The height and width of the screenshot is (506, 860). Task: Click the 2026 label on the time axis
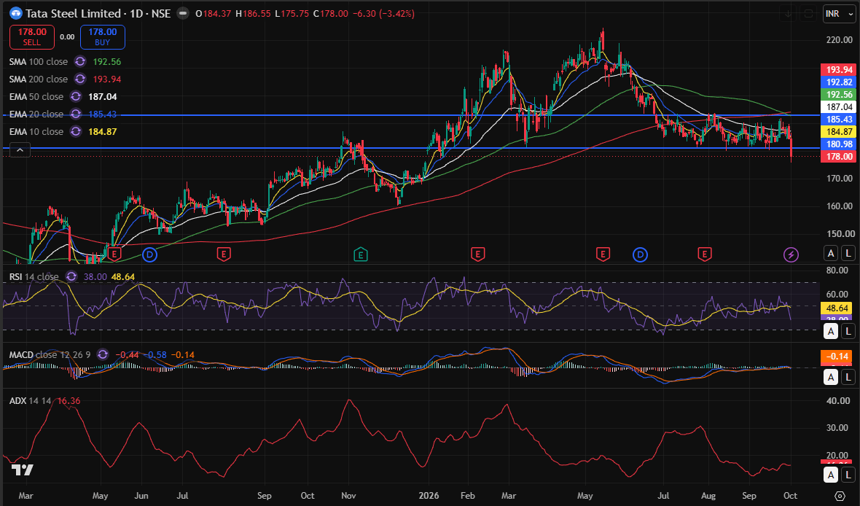(429, 496)
